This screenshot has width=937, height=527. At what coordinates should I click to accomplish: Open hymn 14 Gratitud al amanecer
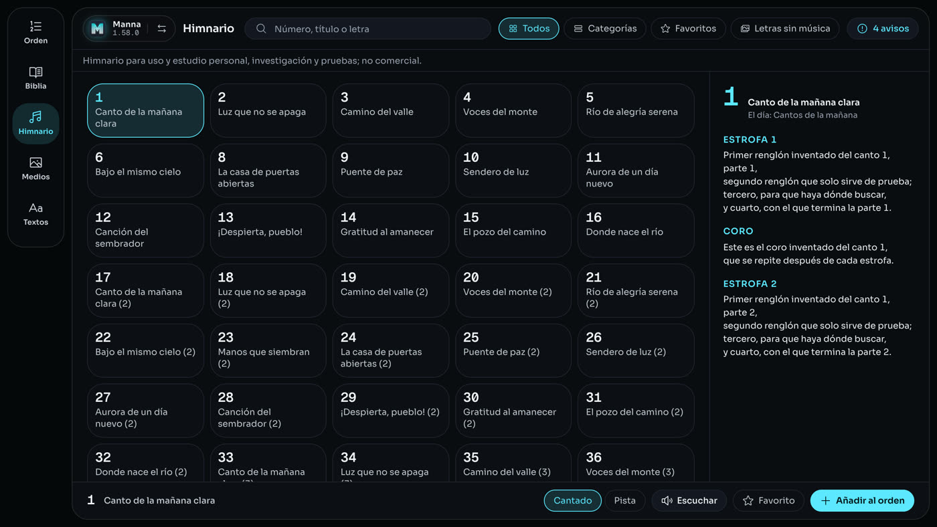[x=391, y=231]
